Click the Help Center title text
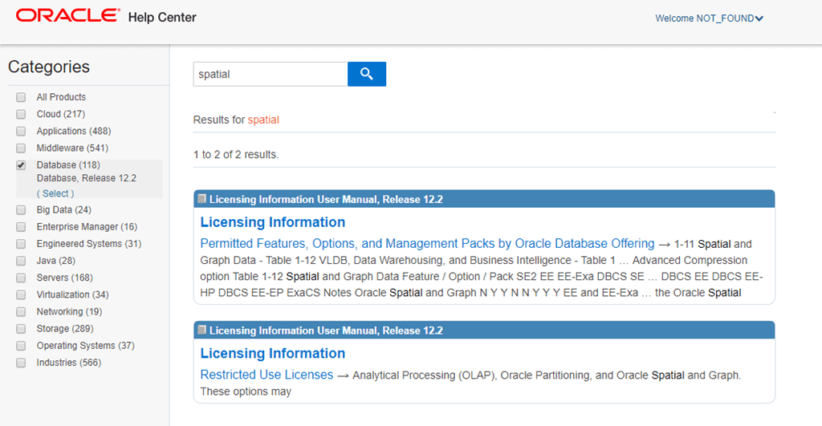This screenshot has height=426, width=822. click(162, 18)
